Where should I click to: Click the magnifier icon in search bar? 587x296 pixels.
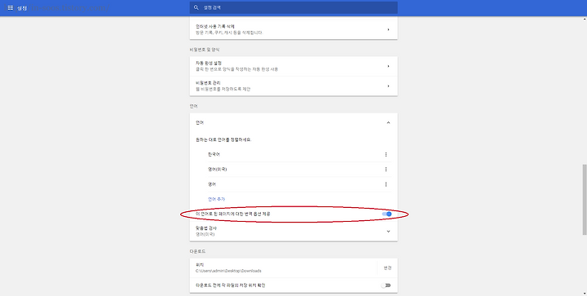(196, 7)
